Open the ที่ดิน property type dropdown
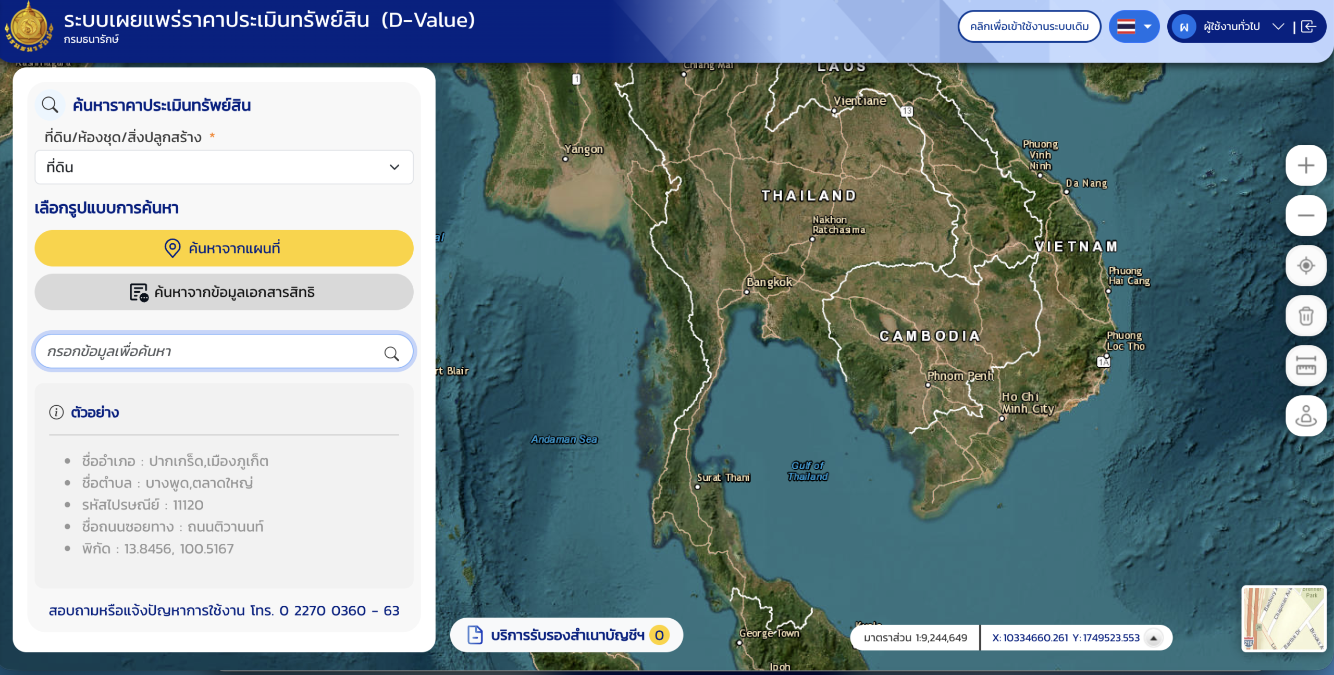 coord(224,167)
